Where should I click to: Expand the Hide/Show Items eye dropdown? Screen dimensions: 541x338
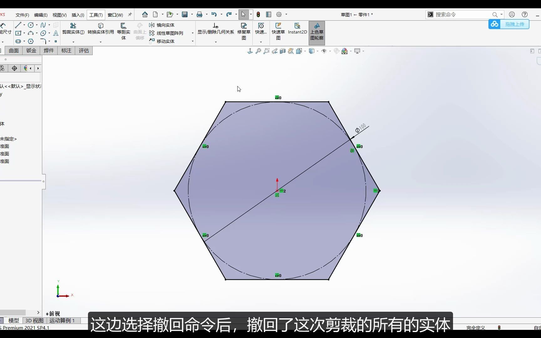coord(330,51)
